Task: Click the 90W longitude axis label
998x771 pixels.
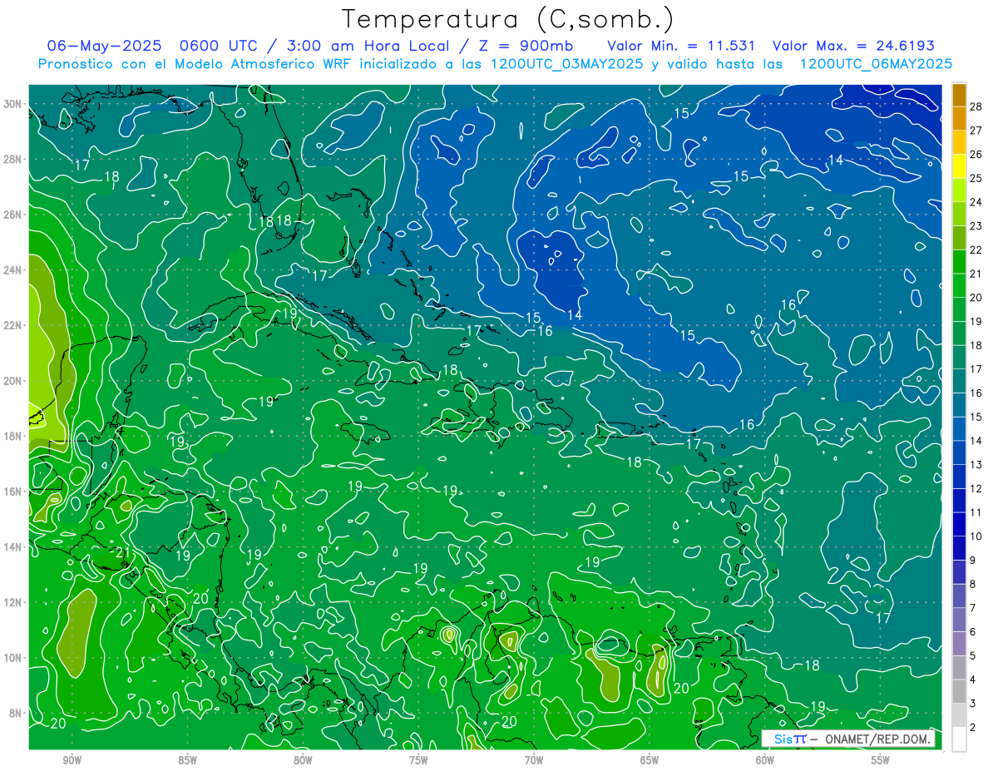Action: pyautogui.click(x=72, y=760)
